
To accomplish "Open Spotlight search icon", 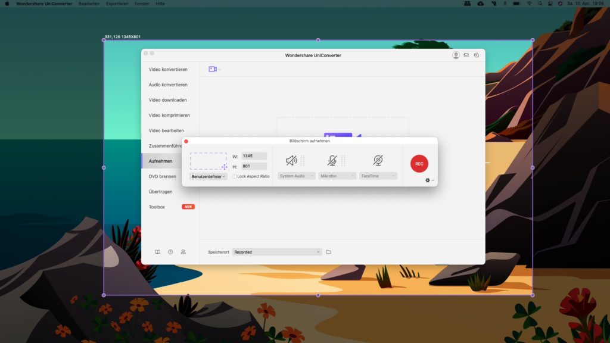I will tap(540, 4).
